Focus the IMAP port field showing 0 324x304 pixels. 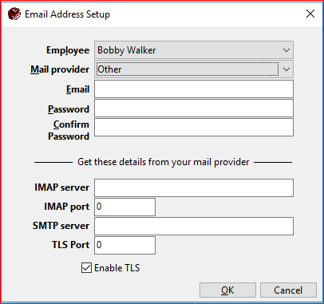click(x=124, y=207)
